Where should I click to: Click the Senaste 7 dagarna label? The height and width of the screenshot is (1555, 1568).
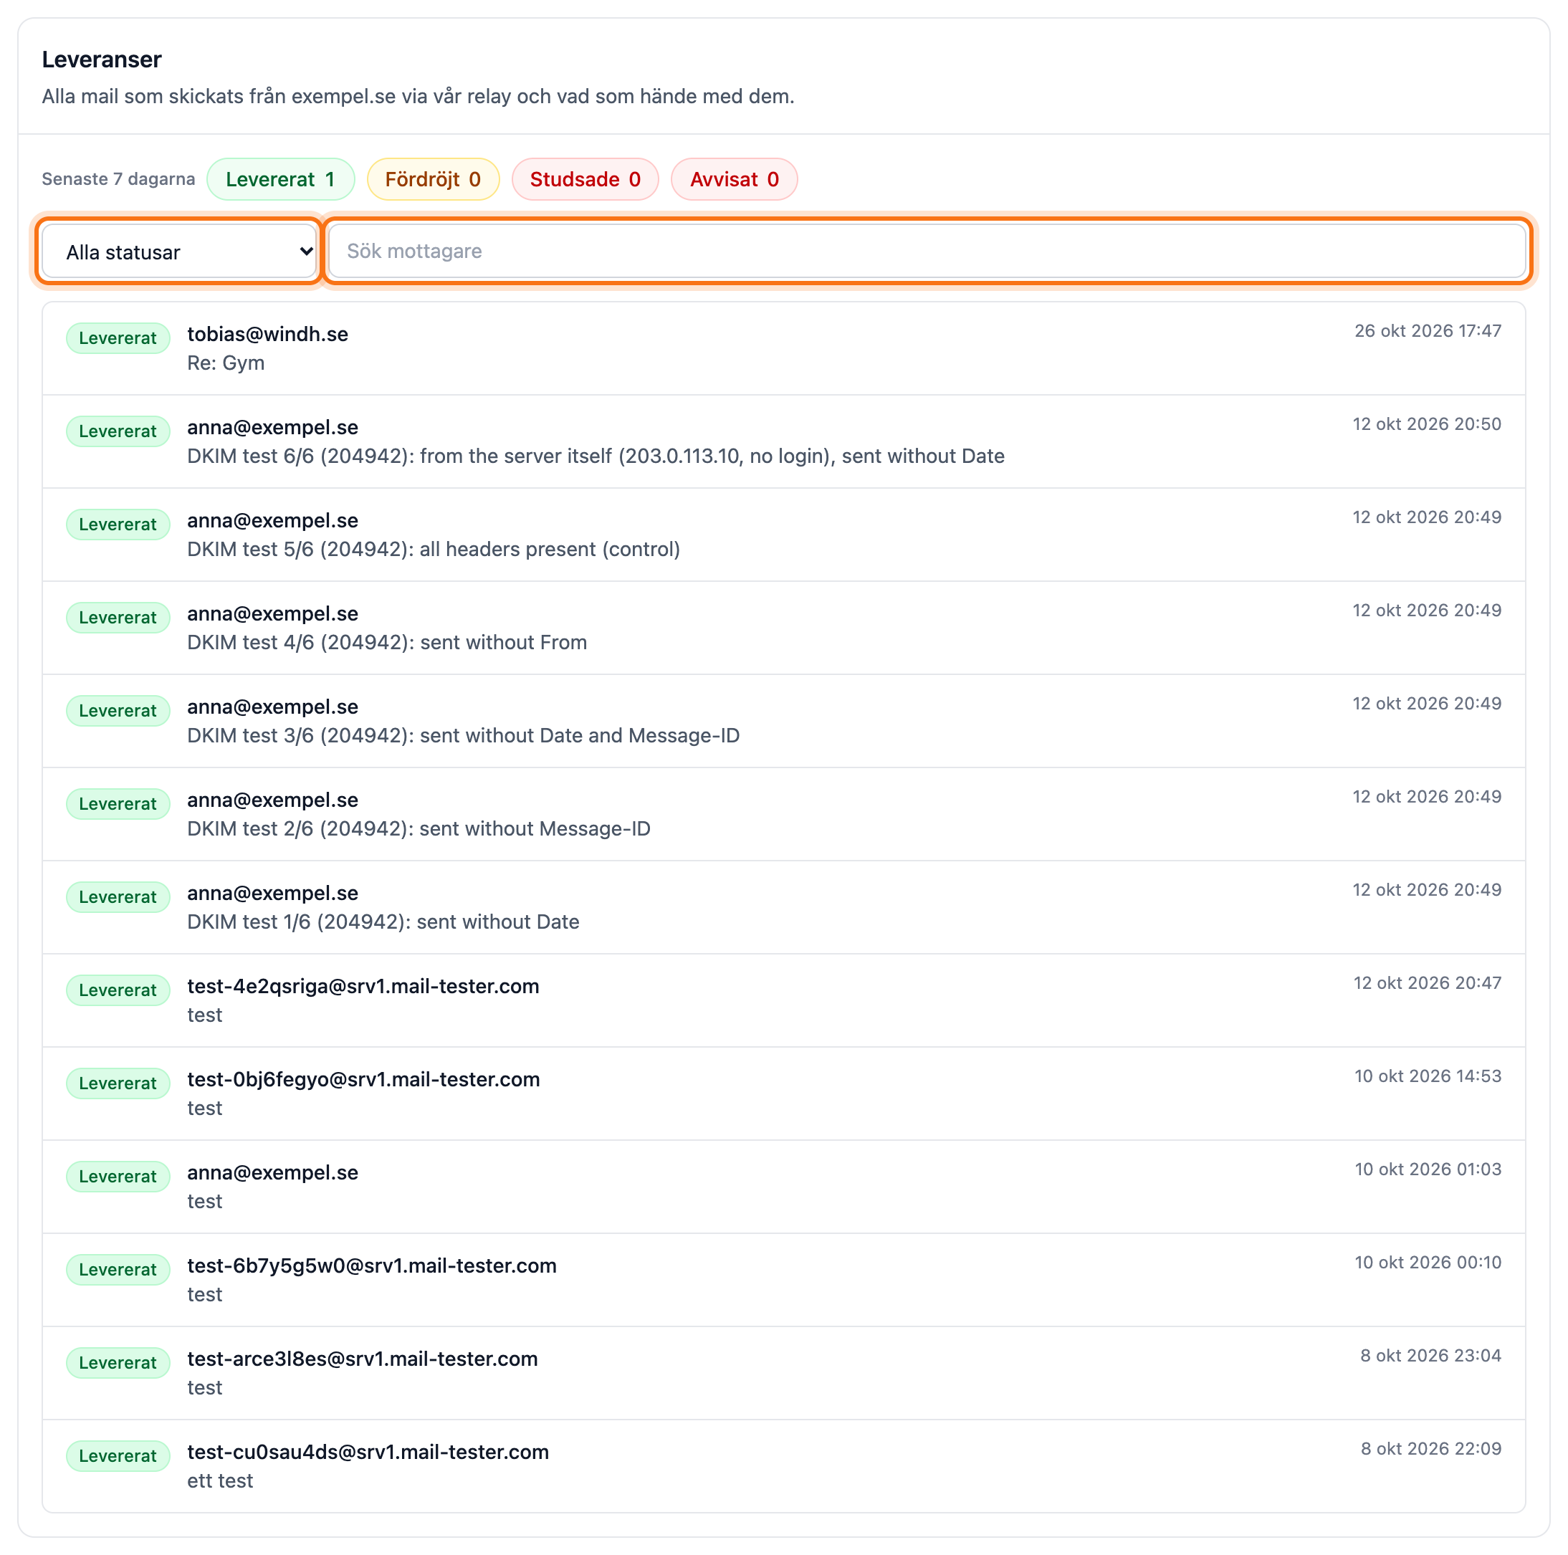pos(118,179)
